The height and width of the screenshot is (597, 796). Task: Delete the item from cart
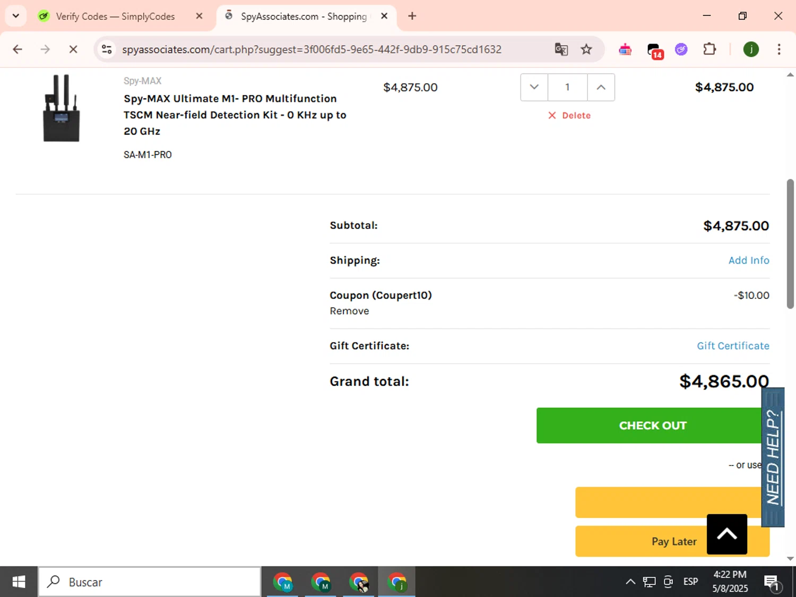pos(569,115)
